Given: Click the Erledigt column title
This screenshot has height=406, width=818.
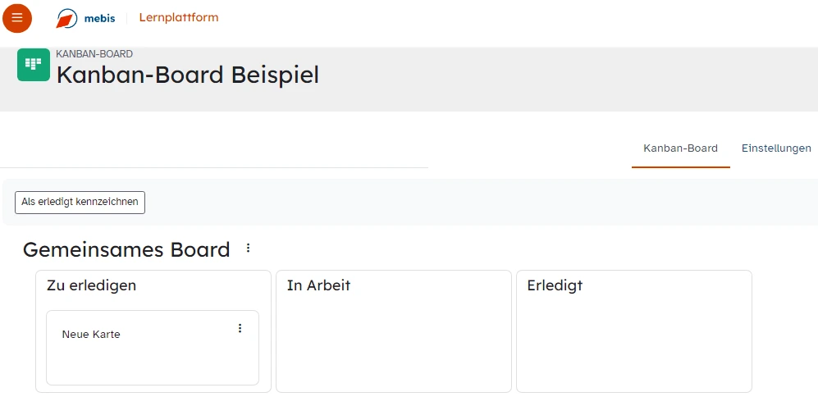Looking at the screenshot, I should [555, 285].
